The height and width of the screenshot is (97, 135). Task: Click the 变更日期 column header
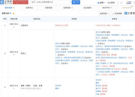14,19
